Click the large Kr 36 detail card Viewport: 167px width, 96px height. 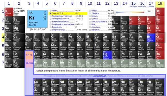point(37,19)
